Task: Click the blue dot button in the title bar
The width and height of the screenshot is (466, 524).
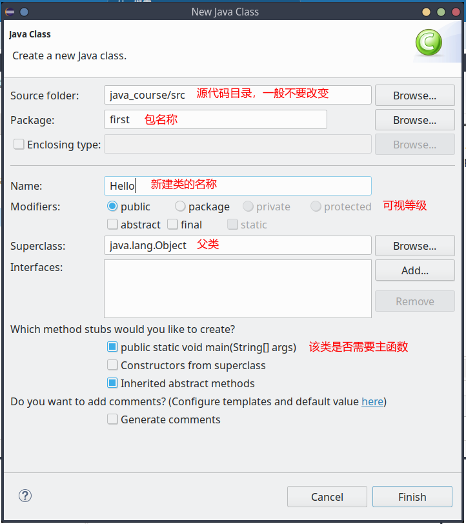Action: pyautogui.click(x=24, y=12)
